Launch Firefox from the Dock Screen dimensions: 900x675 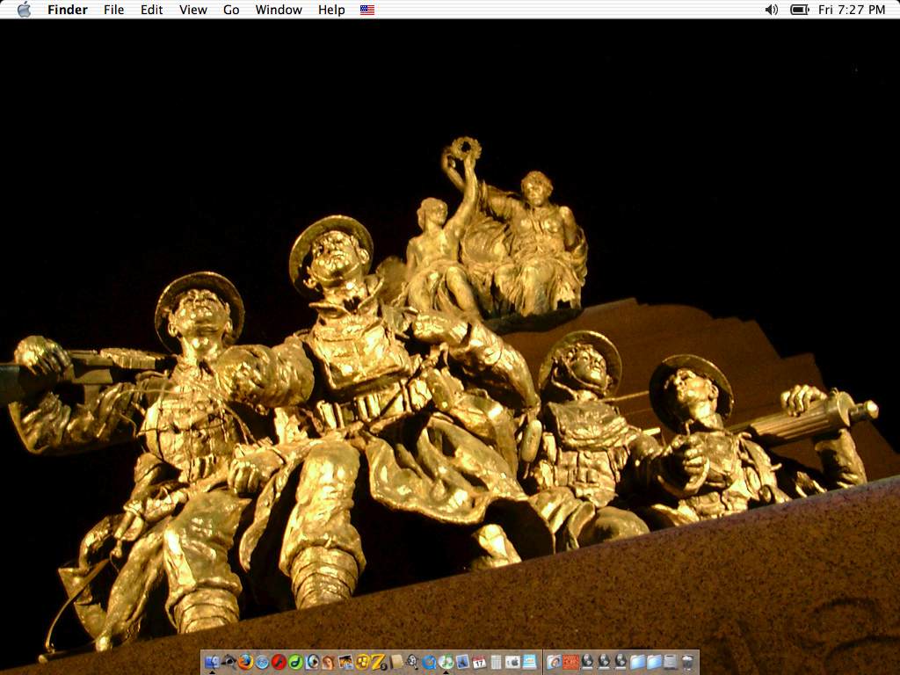pyautogui.click(x=245, y=662)
